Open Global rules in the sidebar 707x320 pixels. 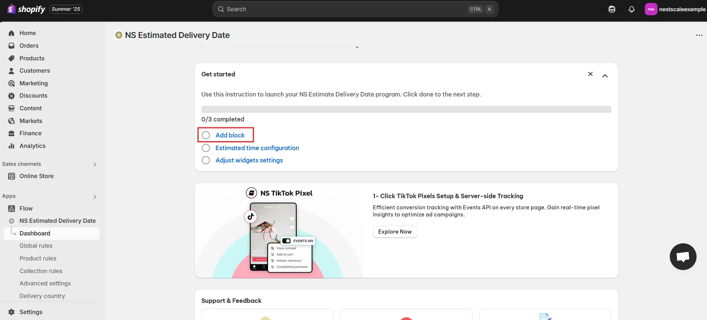coord(36,246)
